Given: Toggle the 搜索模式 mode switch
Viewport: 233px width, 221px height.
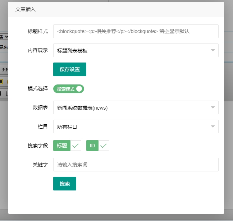Looking at the screenshot, I should pos(68,89).
